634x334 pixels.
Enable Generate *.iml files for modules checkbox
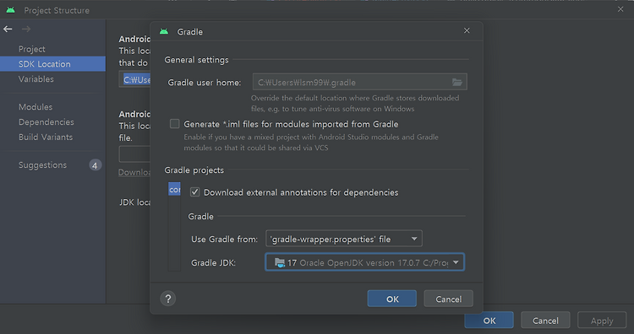(x=174, y=124)
